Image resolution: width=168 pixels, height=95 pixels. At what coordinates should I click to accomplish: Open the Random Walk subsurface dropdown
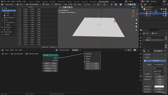coord(158,71)
